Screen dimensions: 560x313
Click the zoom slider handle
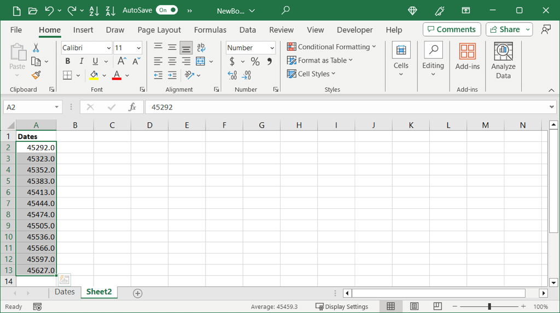(x=489, y=306)
